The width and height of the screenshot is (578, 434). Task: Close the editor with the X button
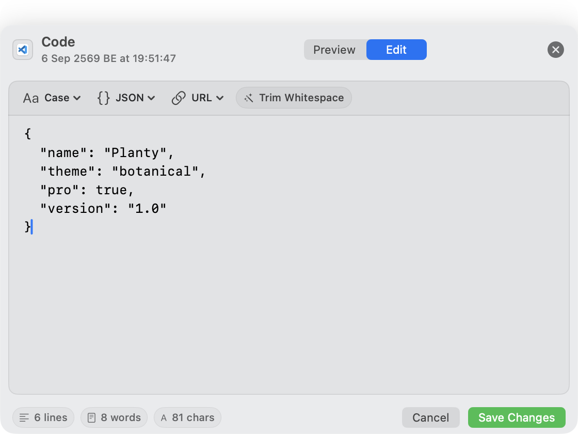(555, 50)
